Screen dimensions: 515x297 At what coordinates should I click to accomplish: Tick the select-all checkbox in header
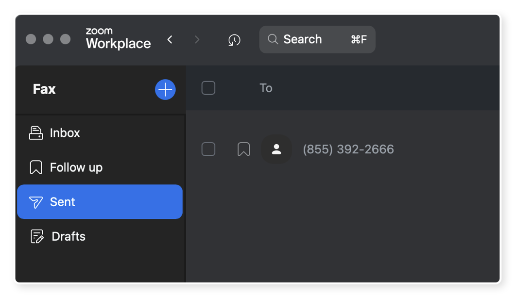(x=208, y=88)
